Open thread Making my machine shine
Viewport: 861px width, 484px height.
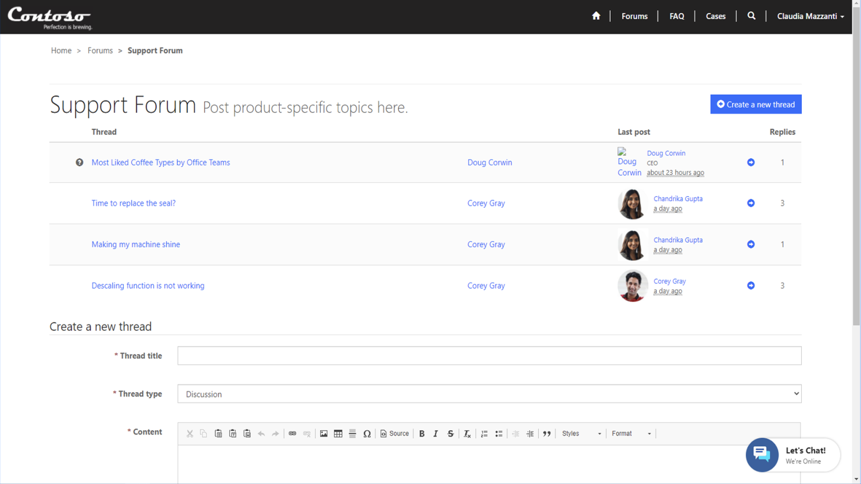[136, 244]
